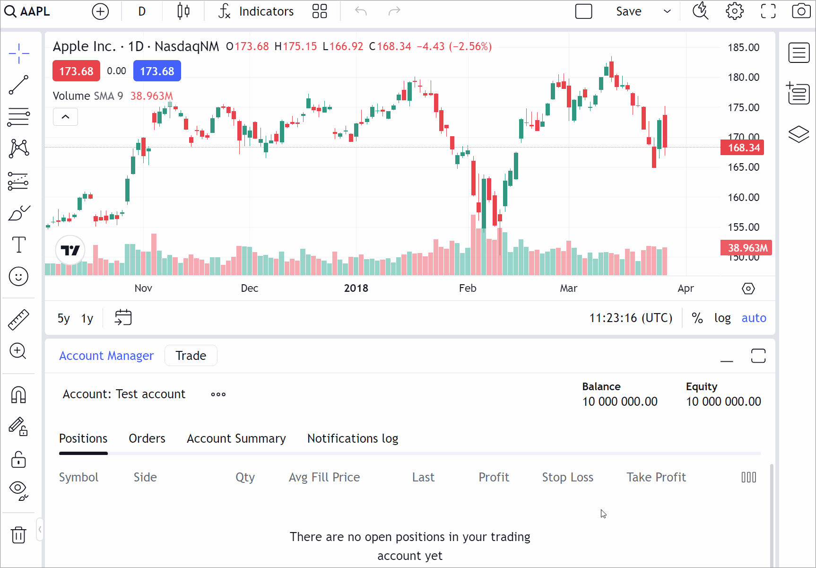Click the Trade button
The image size is (816, 568).
click(191, 356)
